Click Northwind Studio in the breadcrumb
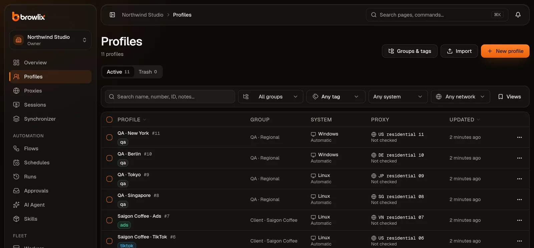 point(143,15)
